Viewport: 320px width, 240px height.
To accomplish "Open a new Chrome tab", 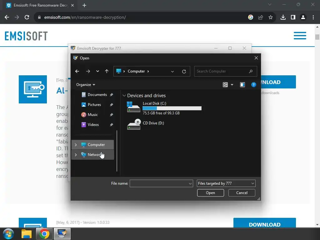I will [x=84, y=5].
